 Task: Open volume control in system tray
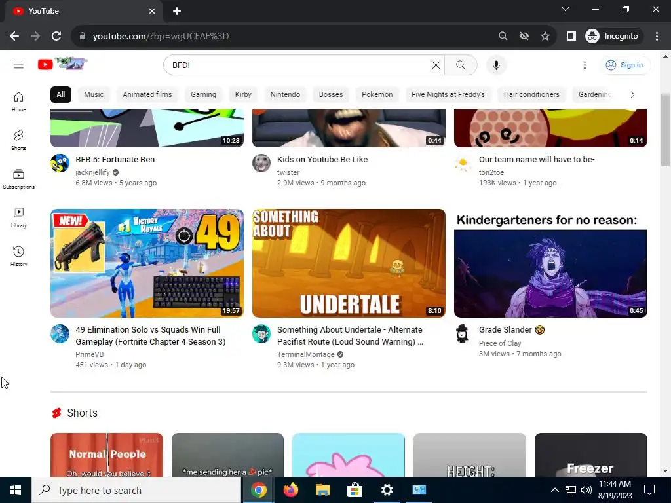pos(586,490)
